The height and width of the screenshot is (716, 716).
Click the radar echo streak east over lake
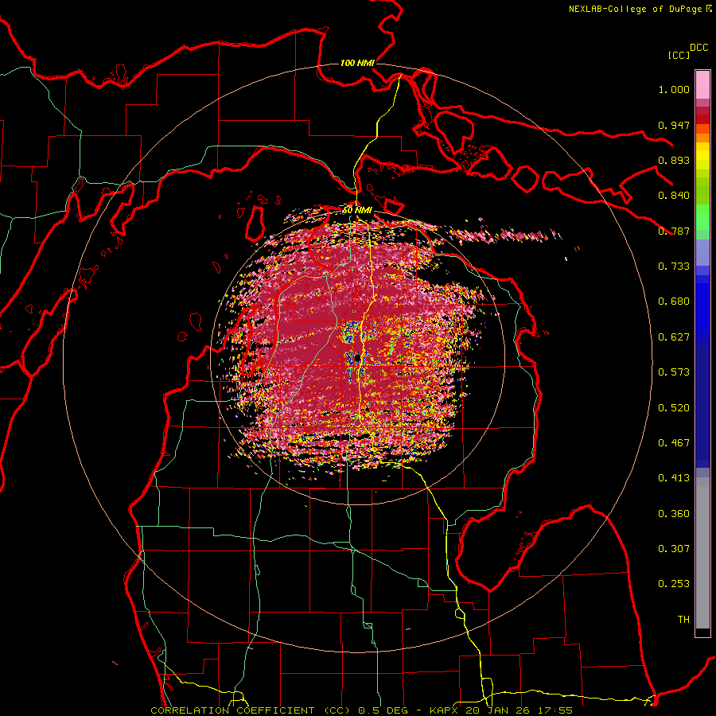[504, 235]
